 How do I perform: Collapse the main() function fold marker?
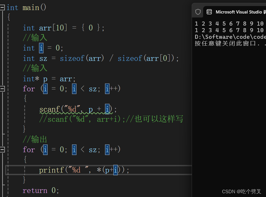tap(2, 7)
